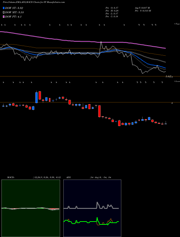Click the 'ADX' panel heading
The image size is (180, 237).
click(x=68, y=177)
